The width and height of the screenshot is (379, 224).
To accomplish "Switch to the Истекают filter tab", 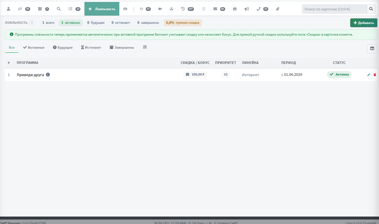I will pos(91,48).
